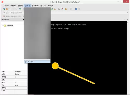Select the 所有会话 folder in session tree
Viewport: 130px width, 95px height.
click(x=10, y=25)
